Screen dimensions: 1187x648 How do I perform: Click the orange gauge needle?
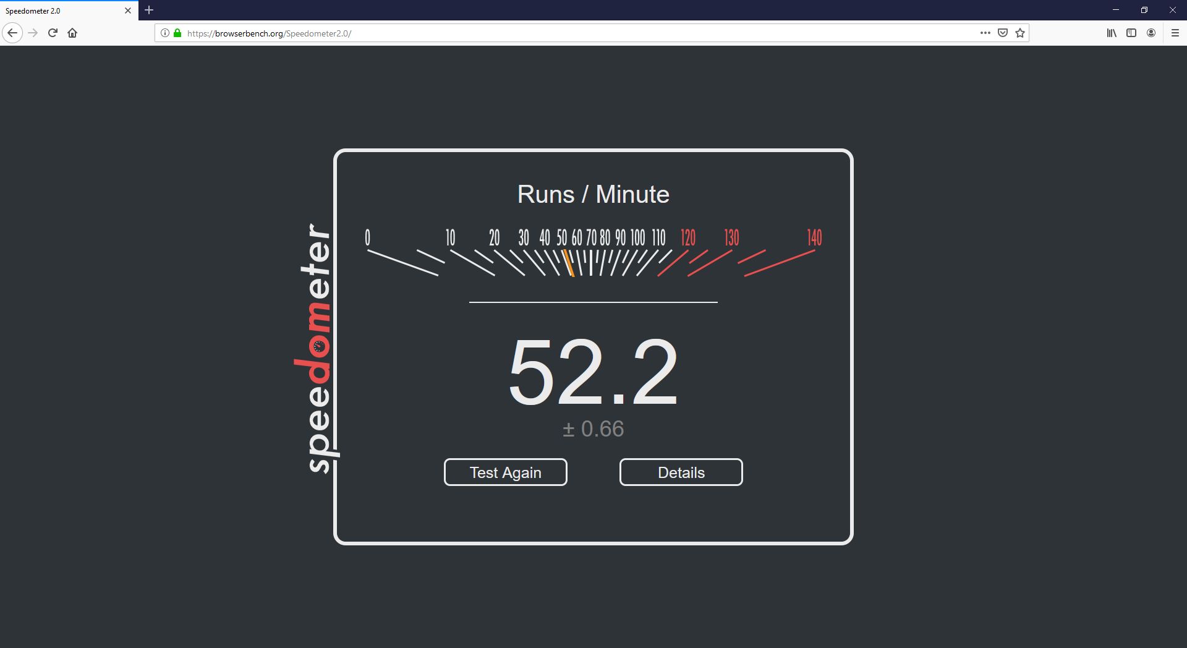coord(569,263)
